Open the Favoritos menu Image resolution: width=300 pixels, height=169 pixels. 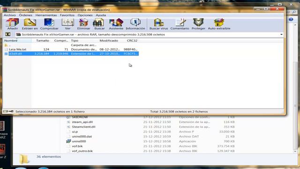[x=67, y=15]
